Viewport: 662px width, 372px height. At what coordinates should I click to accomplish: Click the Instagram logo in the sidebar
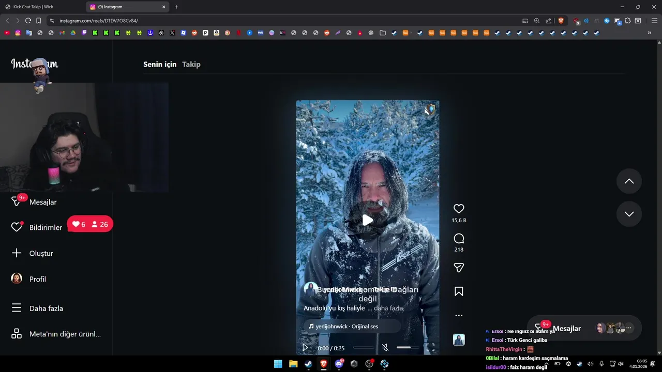click(x=35, y=64)
